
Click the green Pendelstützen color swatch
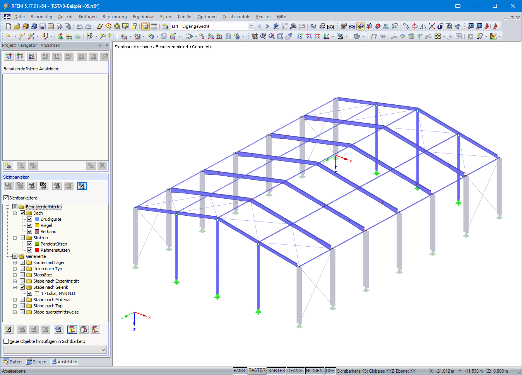[x=37, y=244]
